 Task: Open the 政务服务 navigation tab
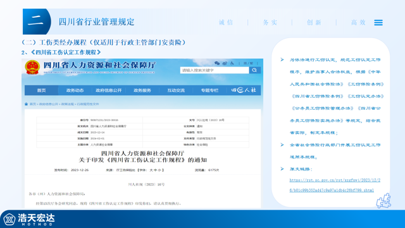coord(142,90)
